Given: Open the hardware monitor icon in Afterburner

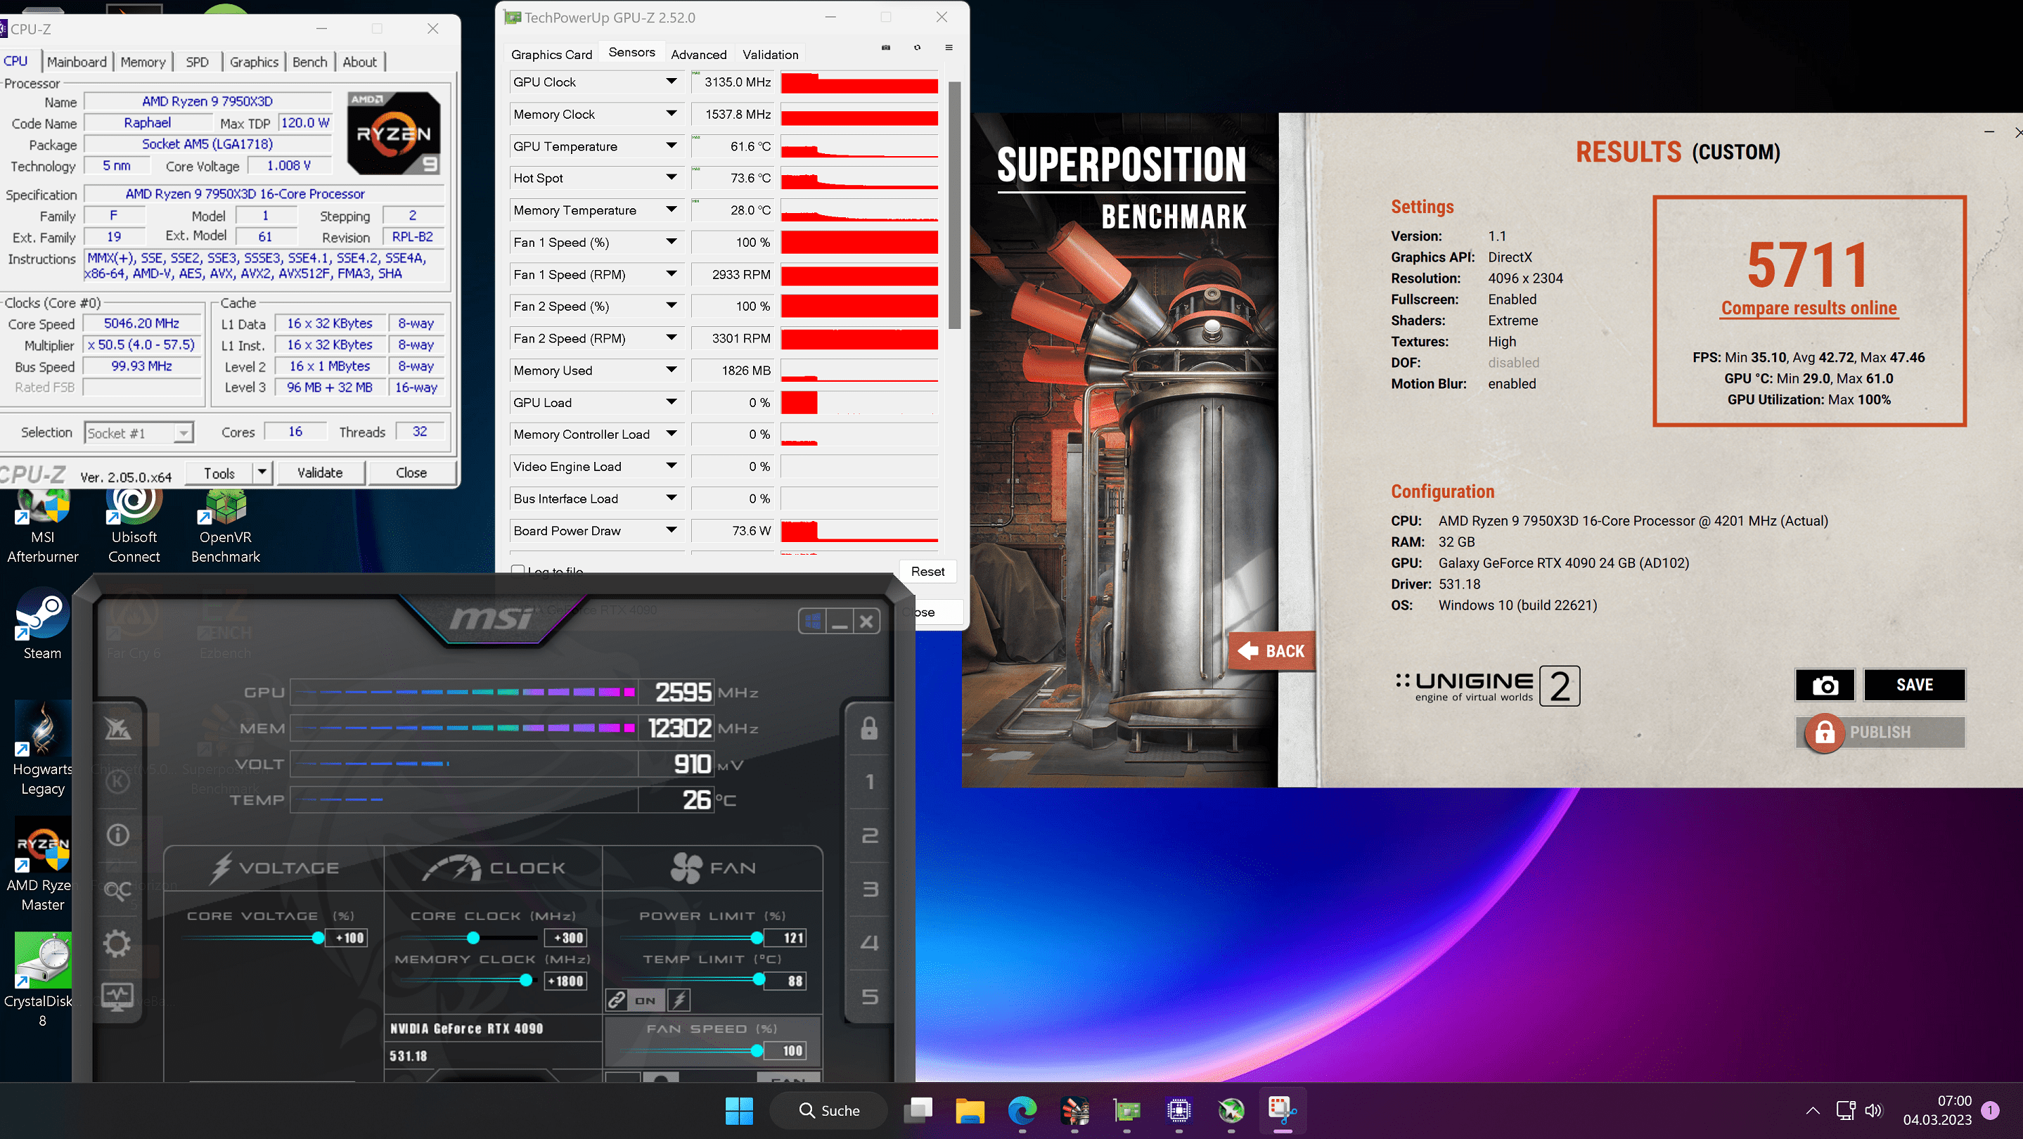Looking at the screenshot, I should point(118,997).
